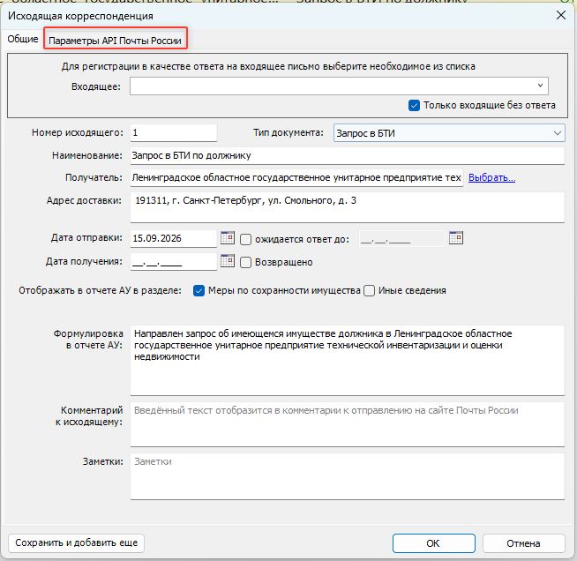Close the Исходящая корреспонденция dialog
The width and height of the screenshot is (577, 561).
(561, 16)
